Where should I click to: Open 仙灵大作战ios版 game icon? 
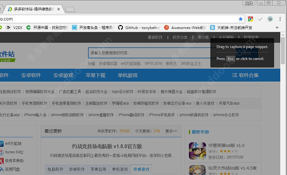pos(198,170)
